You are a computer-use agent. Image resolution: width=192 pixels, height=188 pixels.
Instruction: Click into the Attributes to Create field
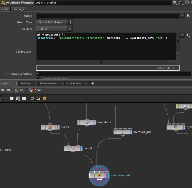[x=114, y=74]
